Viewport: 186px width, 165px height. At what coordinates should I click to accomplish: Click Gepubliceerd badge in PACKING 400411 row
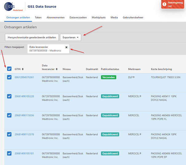110,96
